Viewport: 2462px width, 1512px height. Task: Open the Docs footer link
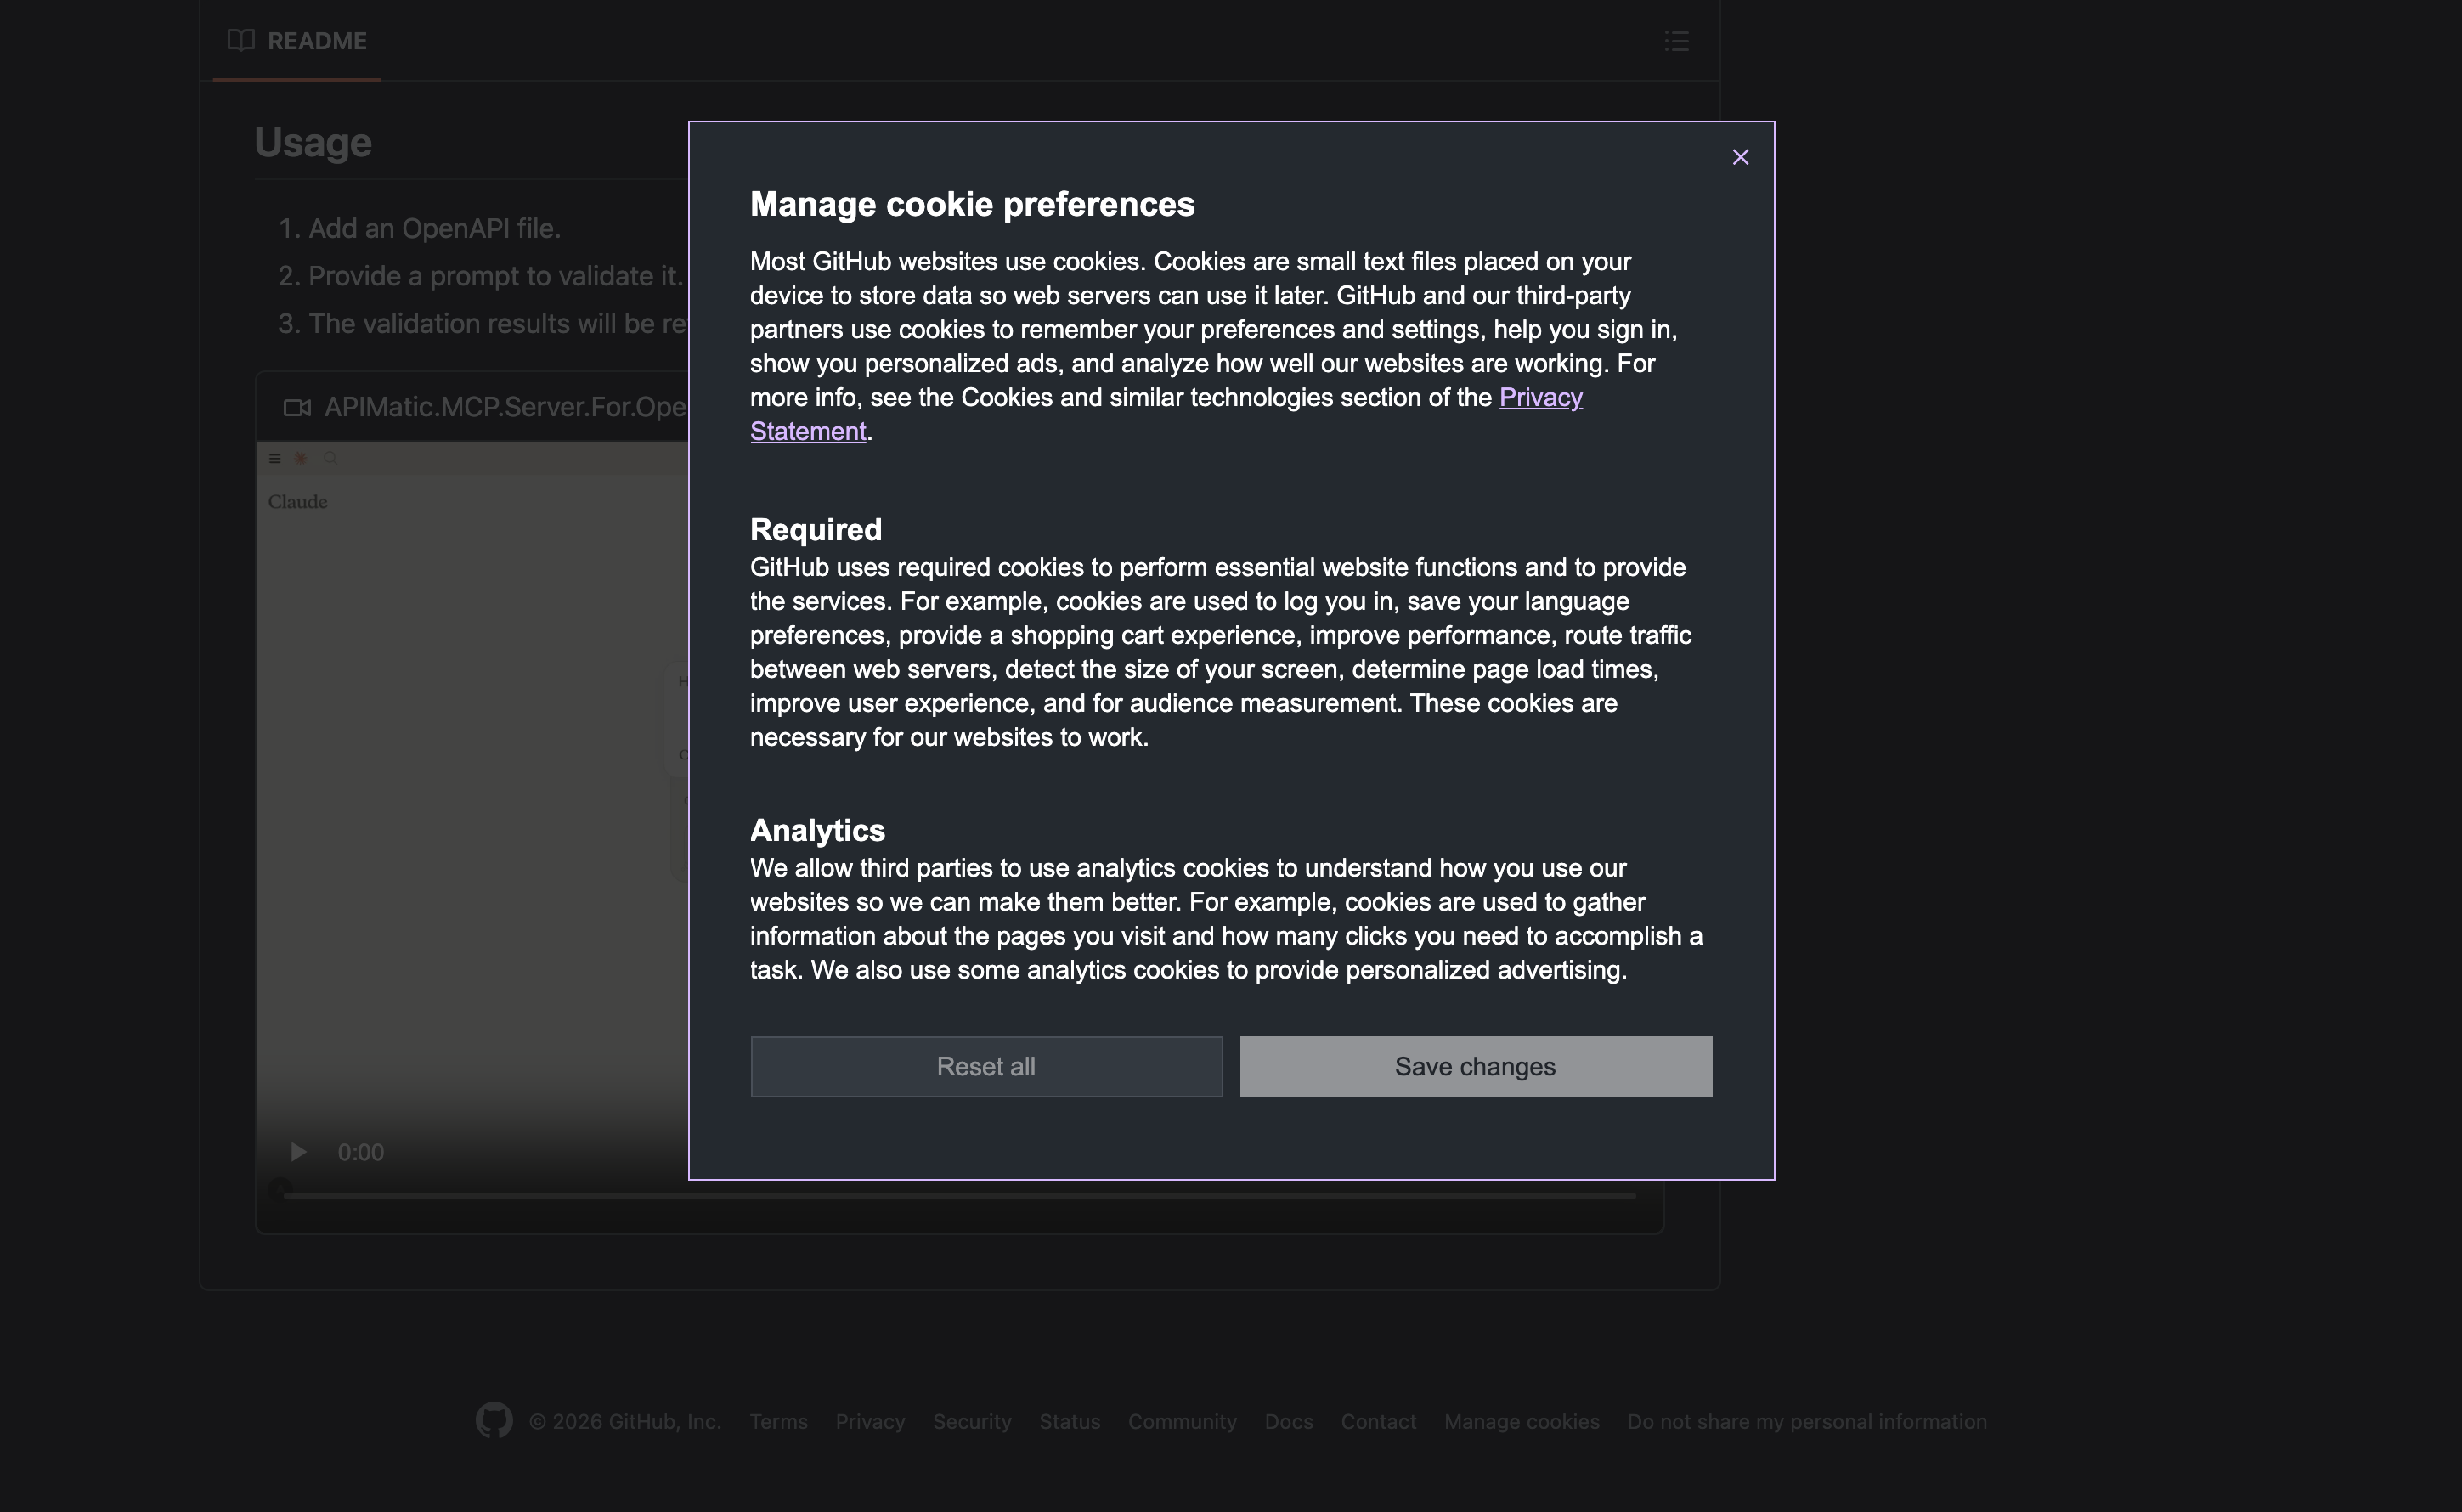pyautogui.click(x=1288, y=1421)
